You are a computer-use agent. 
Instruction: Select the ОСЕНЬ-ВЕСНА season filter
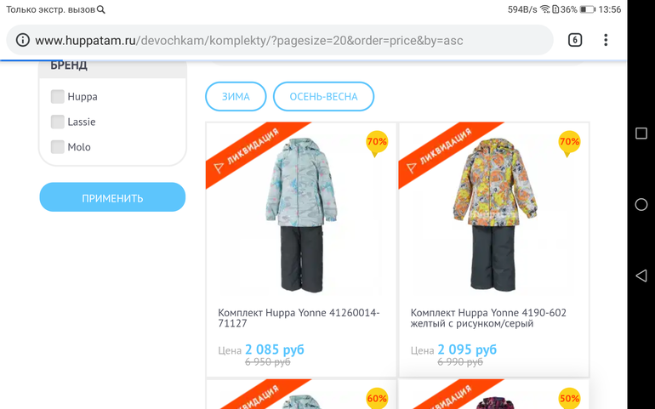click(x=323, y=96)
